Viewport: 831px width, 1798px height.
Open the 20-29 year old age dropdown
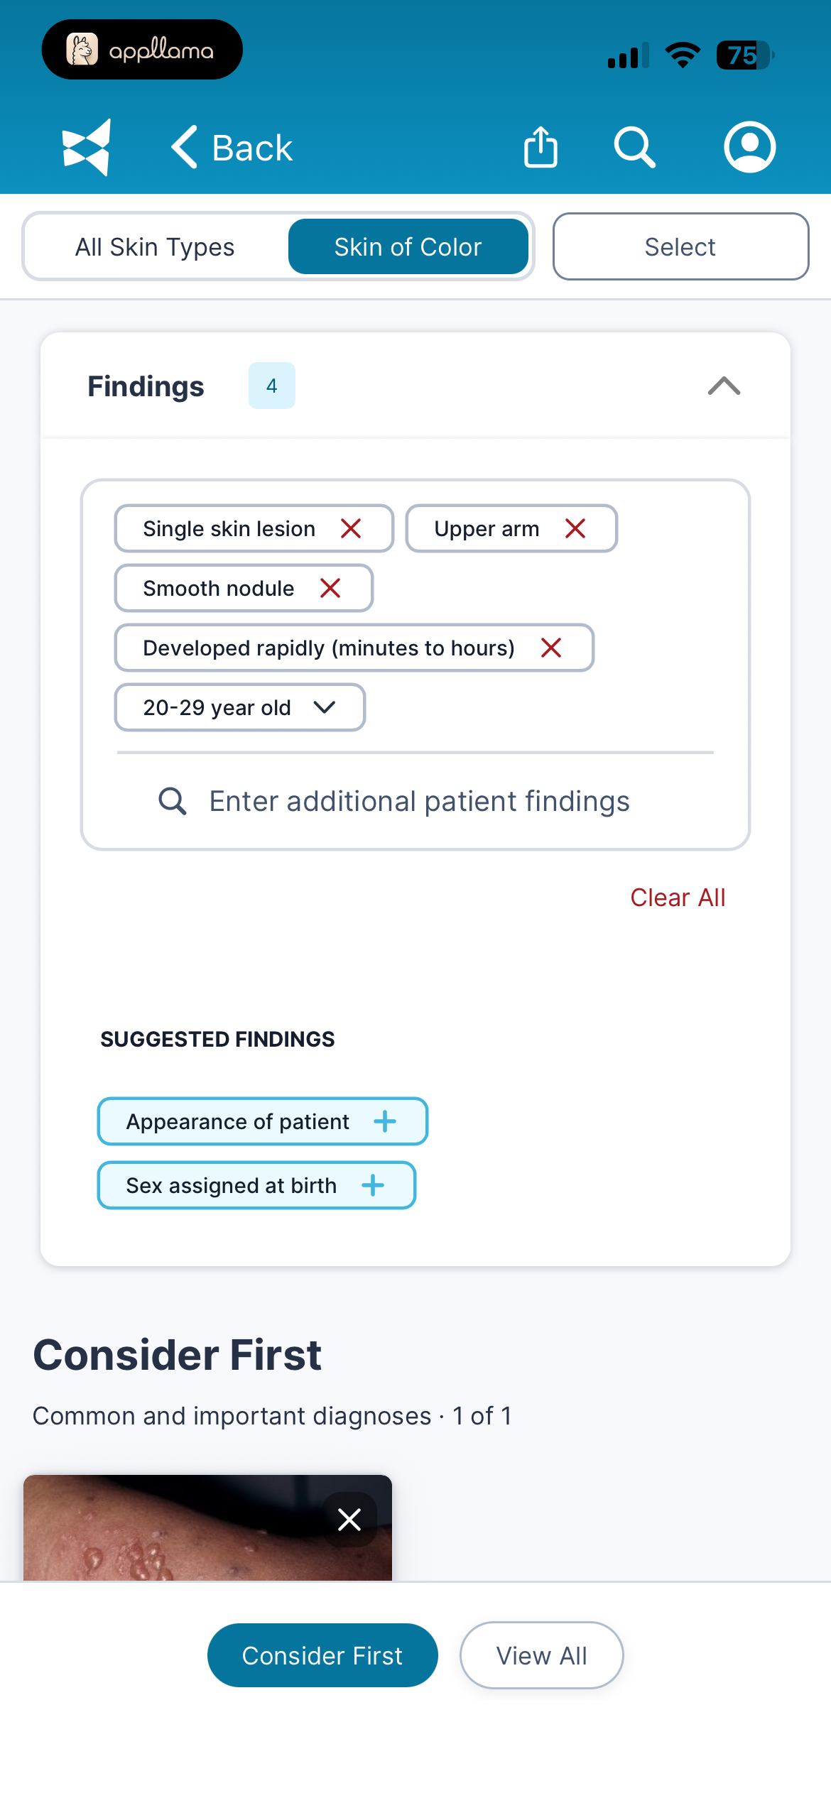[240, 707]
